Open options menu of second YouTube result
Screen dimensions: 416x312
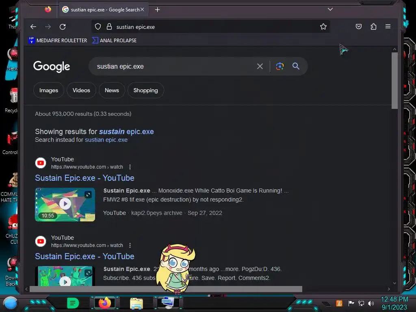(x=130, y=245)
